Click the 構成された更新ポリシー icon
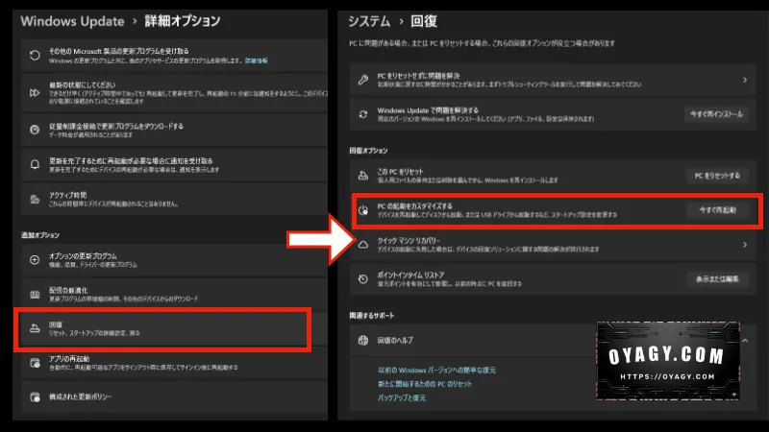 [35, 396]
